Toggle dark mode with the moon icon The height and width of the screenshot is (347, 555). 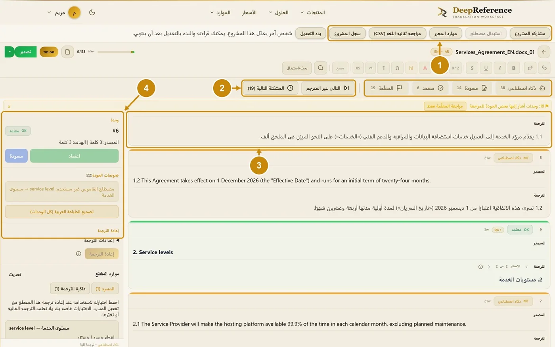92,12
